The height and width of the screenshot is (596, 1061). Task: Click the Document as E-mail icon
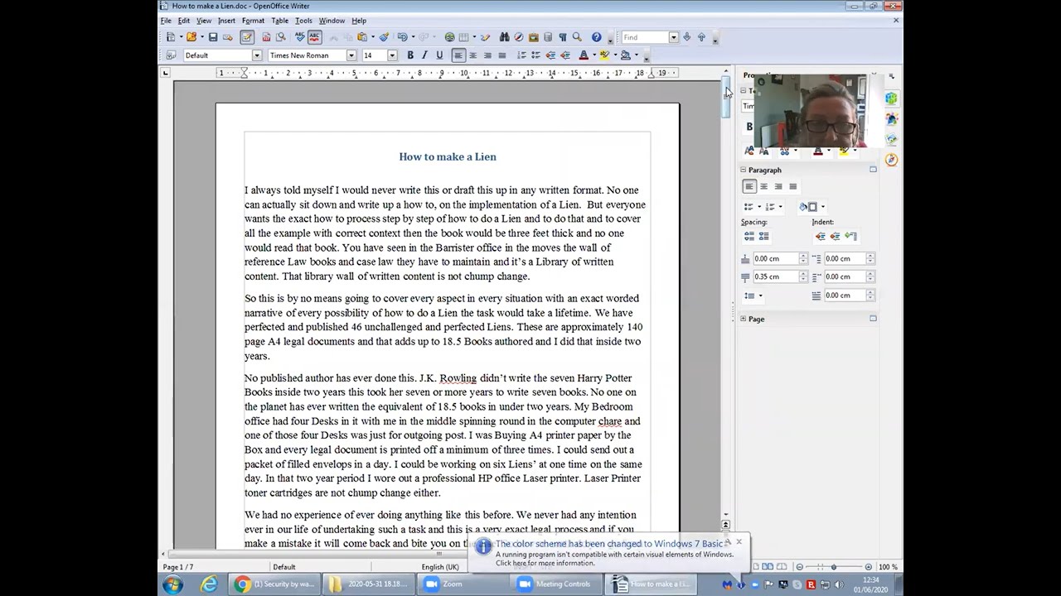point(226,37)
